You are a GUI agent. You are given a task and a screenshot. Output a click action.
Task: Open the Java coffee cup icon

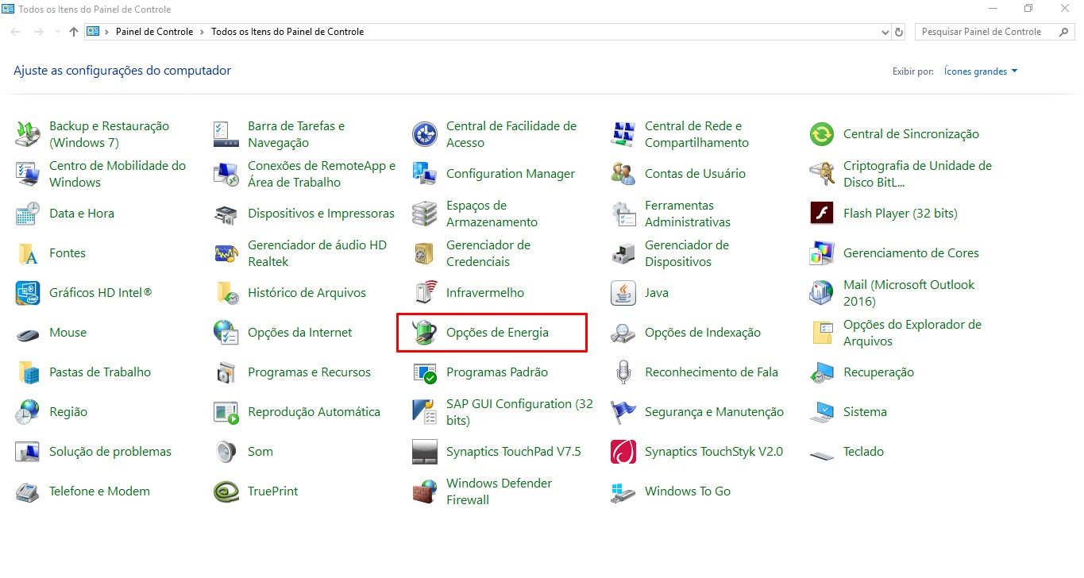point(623,293)
